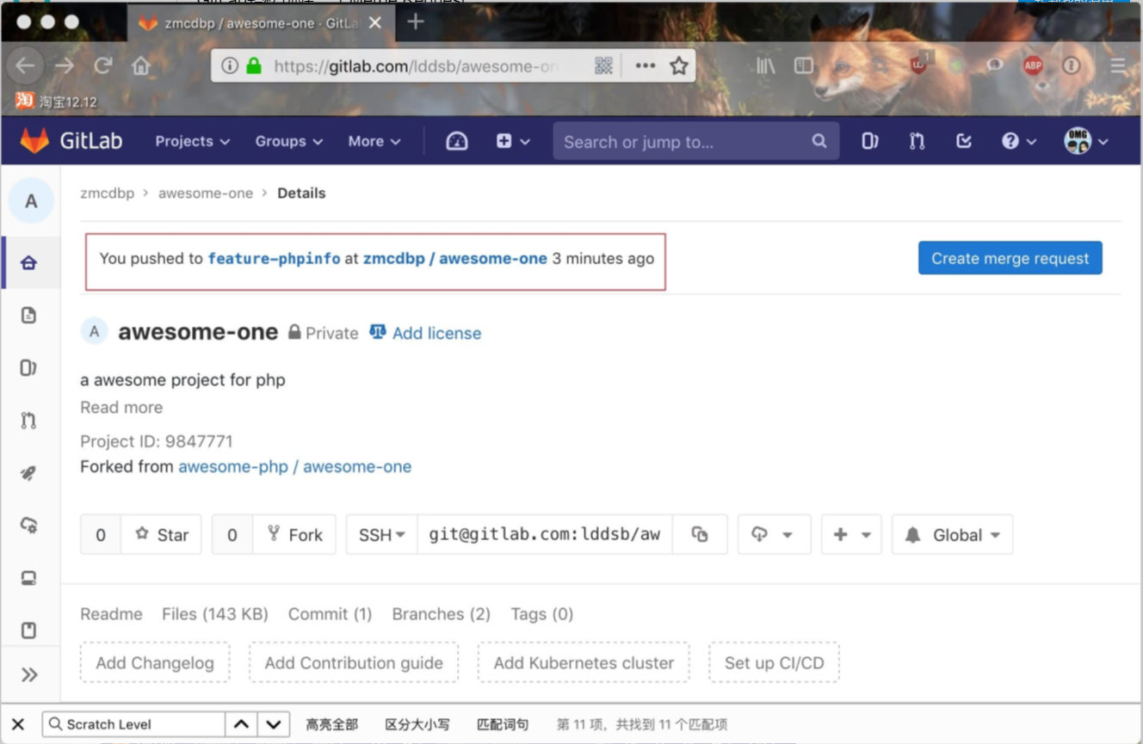The height and width of the screenshot is (744, 1143).
Task: Open the To-Do List checkmark icon
Action: (x=961, y=141)
